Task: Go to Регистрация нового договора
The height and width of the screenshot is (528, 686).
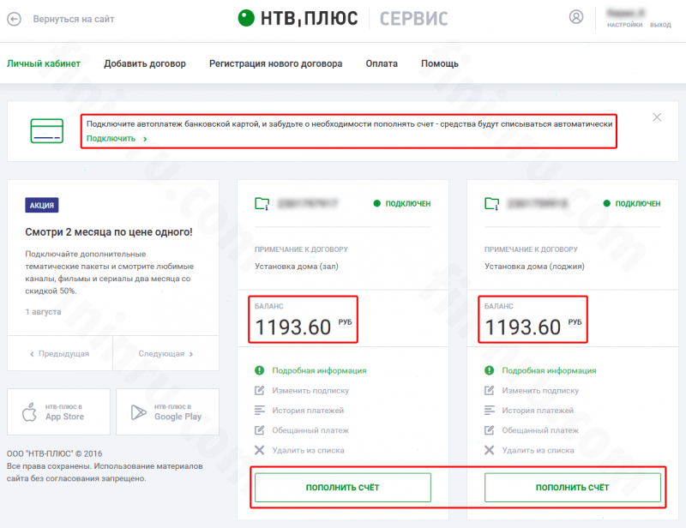Action: pyautogui.click(x=275, y=64)
